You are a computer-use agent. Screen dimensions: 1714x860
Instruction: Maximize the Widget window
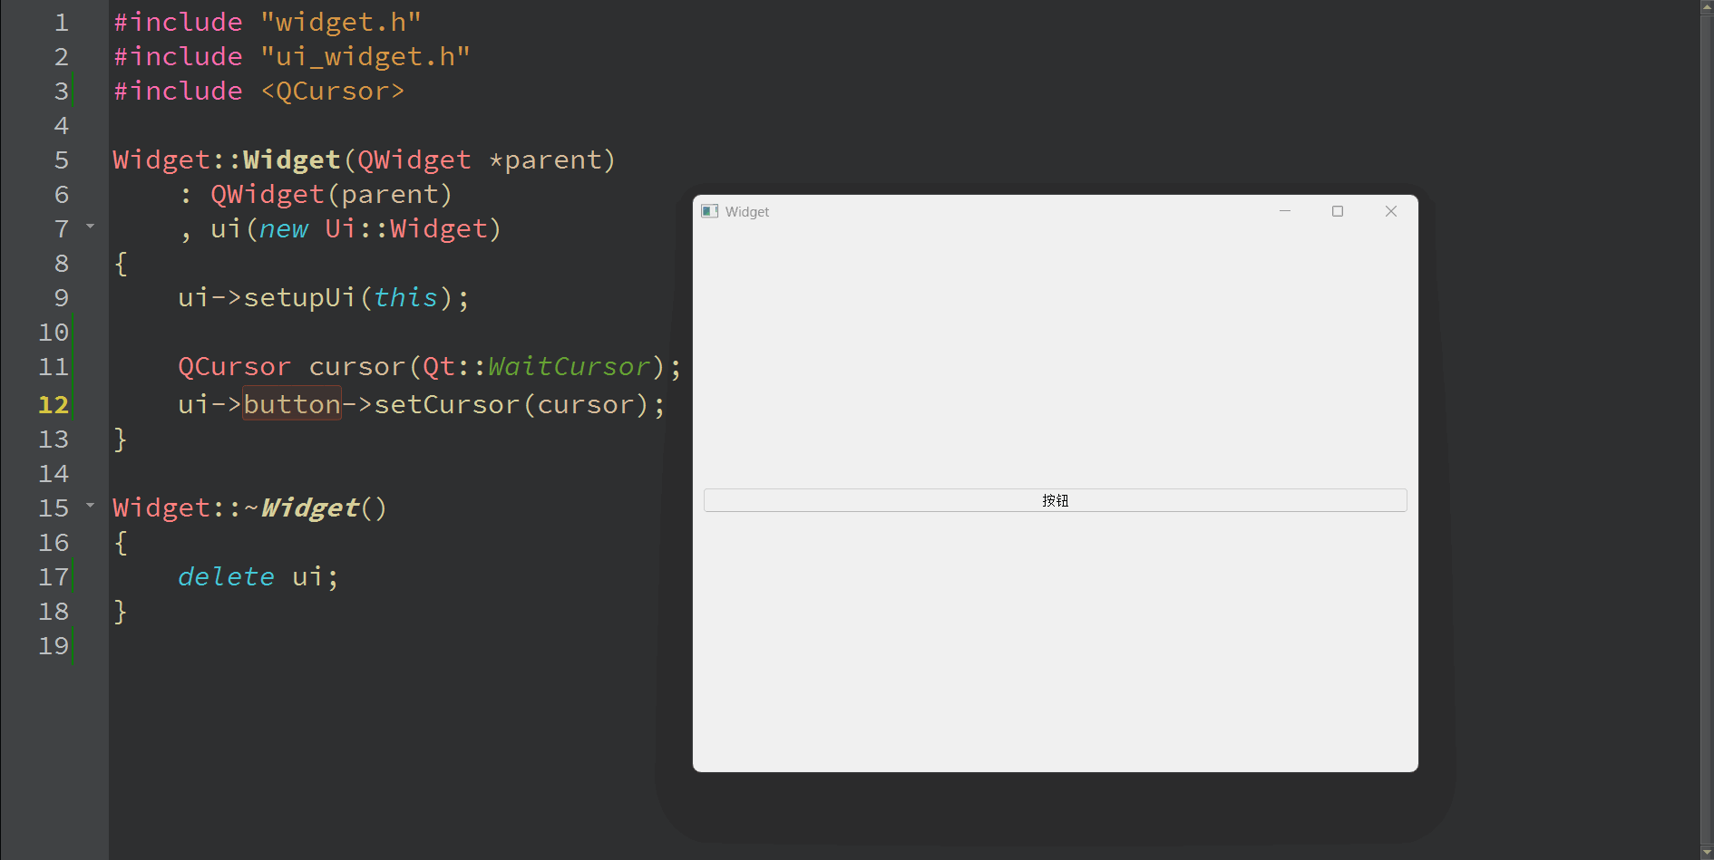coord(1337,211)
